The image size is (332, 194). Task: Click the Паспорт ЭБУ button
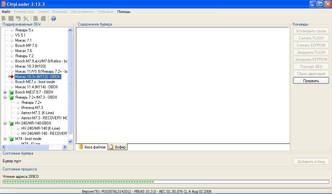[x=311, y=67]
